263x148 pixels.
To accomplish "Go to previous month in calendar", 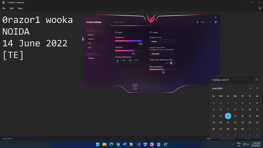I will [251, 88].
